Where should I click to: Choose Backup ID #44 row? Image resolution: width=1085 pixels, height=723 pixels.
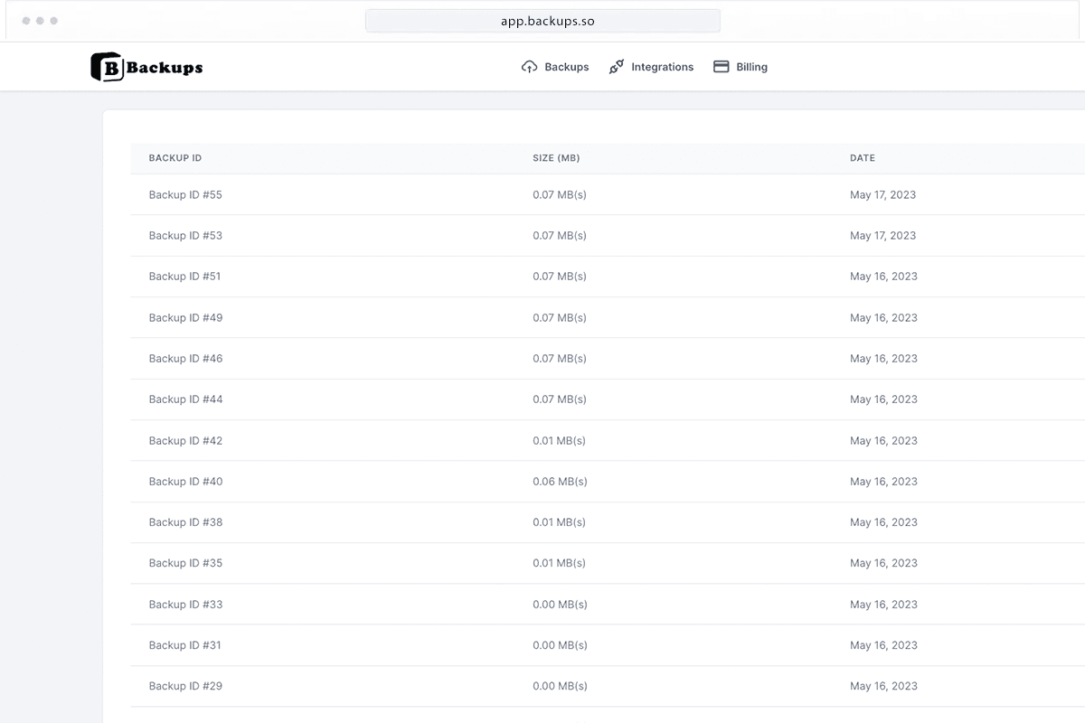click(x=185, y=399)
